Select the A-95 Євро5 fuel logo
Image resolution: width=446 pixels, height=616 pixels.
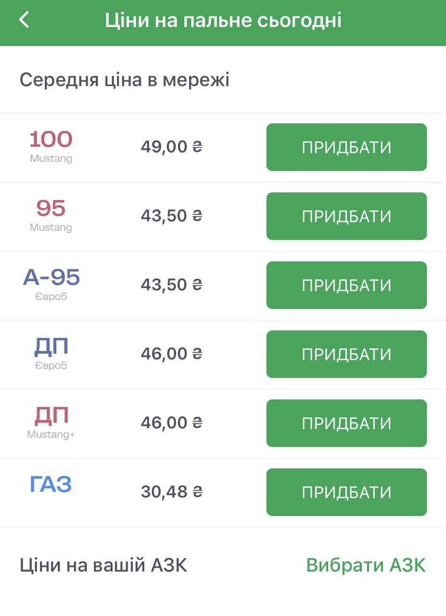click(x=51, y=283)
